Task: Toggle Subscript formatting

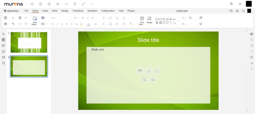Action: pyautogui.click(x=76, y=24)
